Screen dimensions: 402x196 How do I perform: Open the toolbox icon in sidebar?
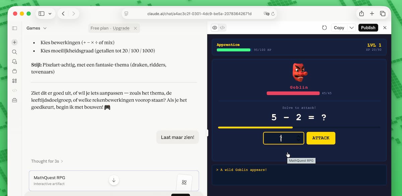(14, 100)
